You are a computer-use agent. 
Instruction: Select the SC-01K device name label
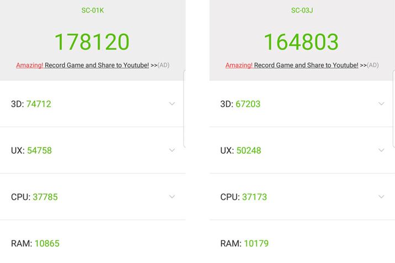(92, 10)
